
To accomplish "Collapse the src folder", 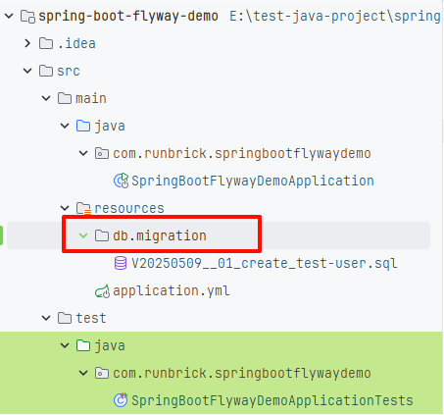I will click(27, 71).
